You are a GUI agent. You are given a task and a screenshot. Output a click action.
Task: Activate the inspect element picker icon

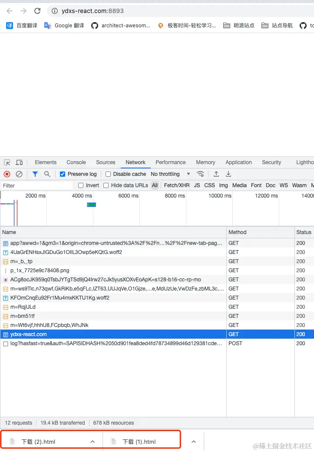7,162
